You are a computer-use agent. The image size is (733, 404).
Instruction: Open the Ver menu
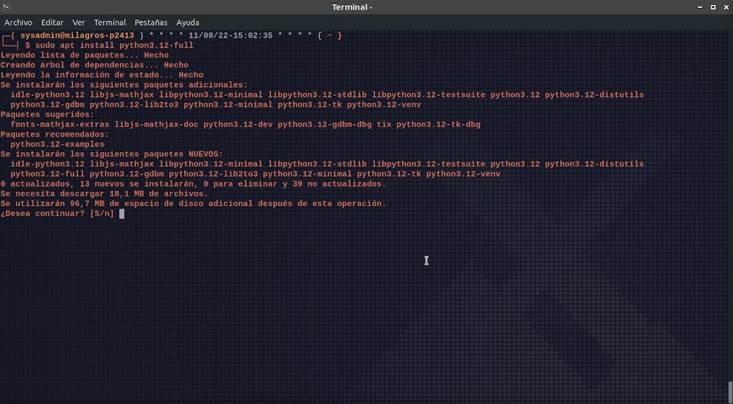click(x=78, y=22)
